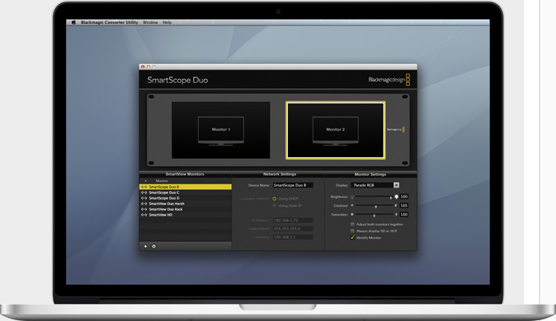Viewport: 556px width, 321px height.
Task: Select the Using Static IP radio button
Action: [274, 205]
